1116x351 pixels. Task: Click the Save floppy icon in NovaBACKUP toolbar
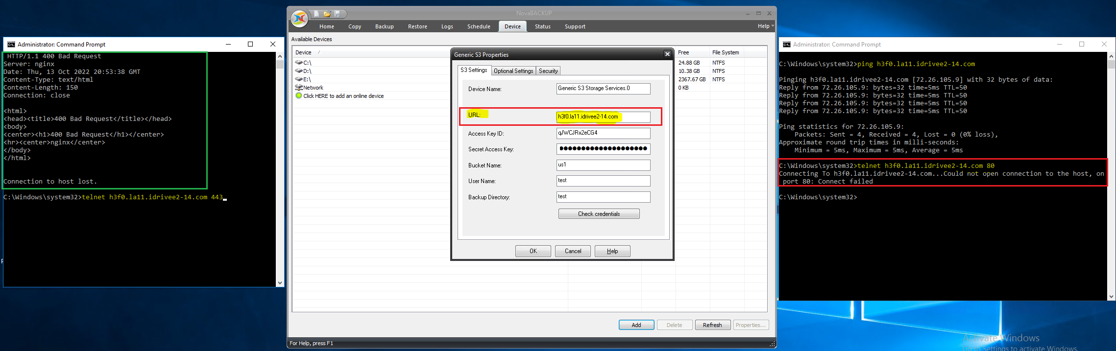point(337,14)
